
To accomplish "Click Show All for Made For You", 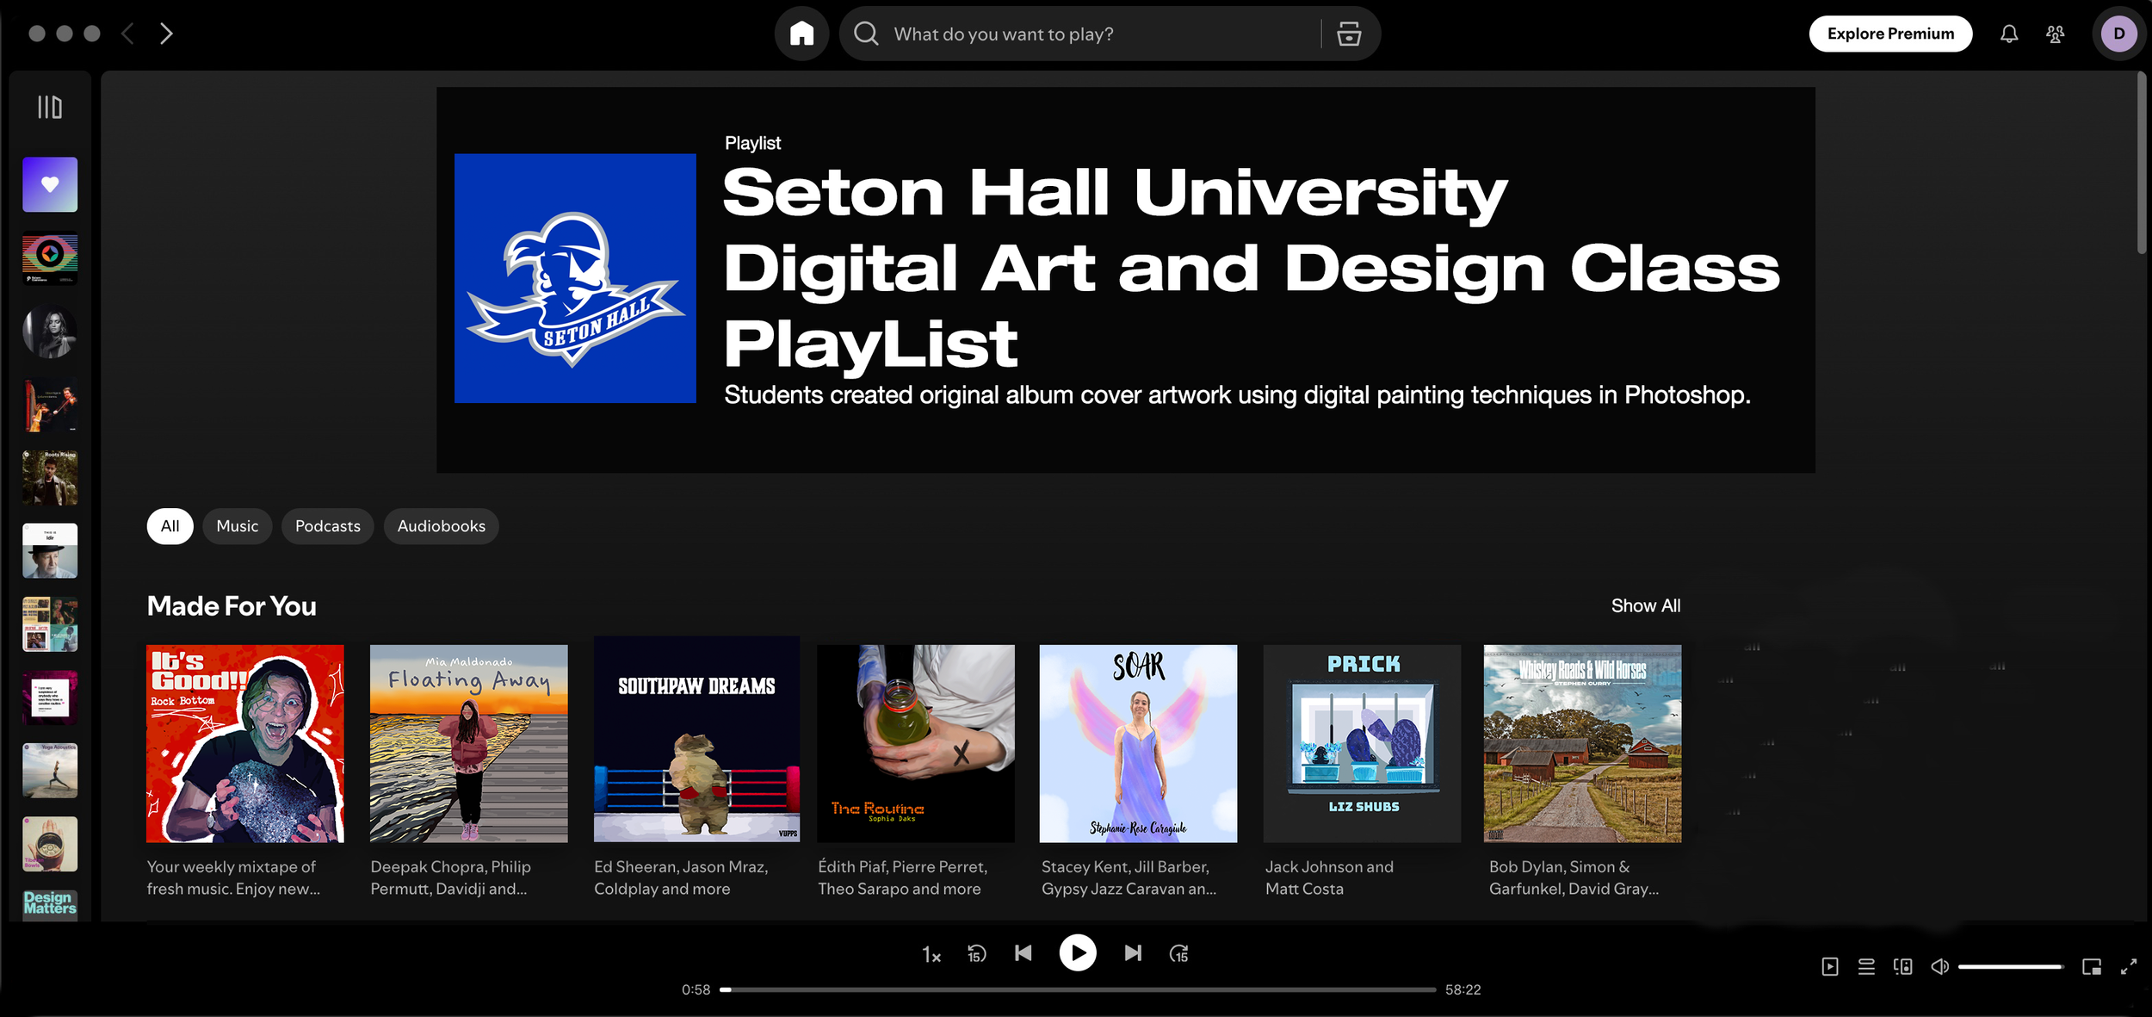I will click(x=1645, y=605).
